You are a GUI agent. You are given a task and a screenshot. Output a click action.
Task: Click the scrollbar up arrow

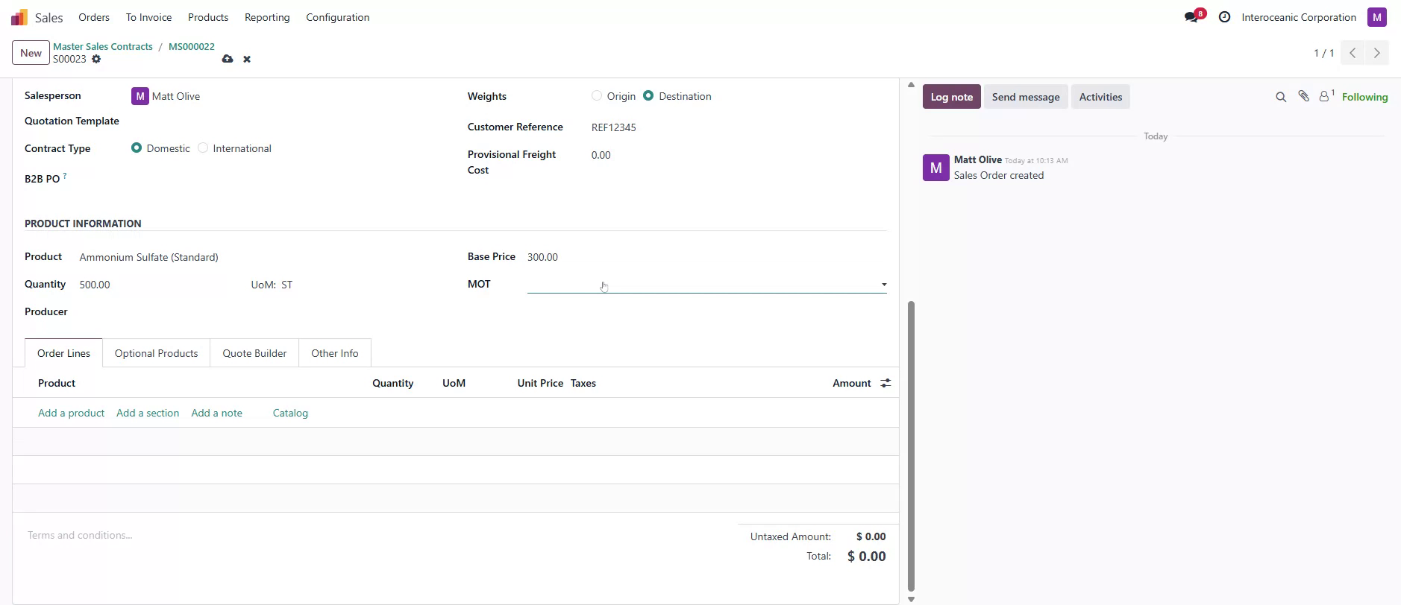[911, 84]
